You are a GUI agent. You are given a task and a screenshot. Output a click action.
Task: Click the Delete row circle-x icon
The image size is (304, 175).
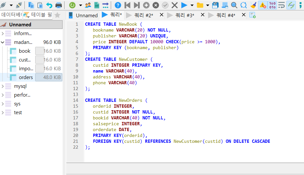tap(156, 5)
